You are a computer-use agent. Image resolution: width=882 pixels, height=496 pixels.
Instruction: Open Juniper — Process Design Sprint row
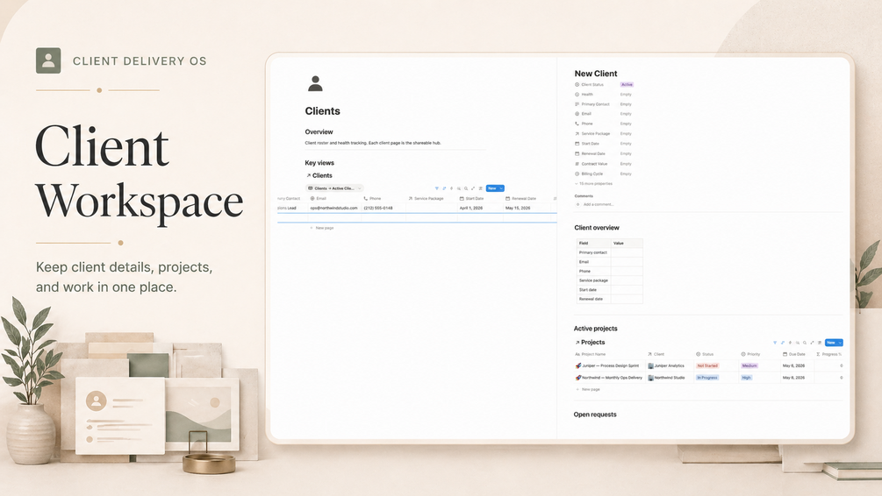610,365
